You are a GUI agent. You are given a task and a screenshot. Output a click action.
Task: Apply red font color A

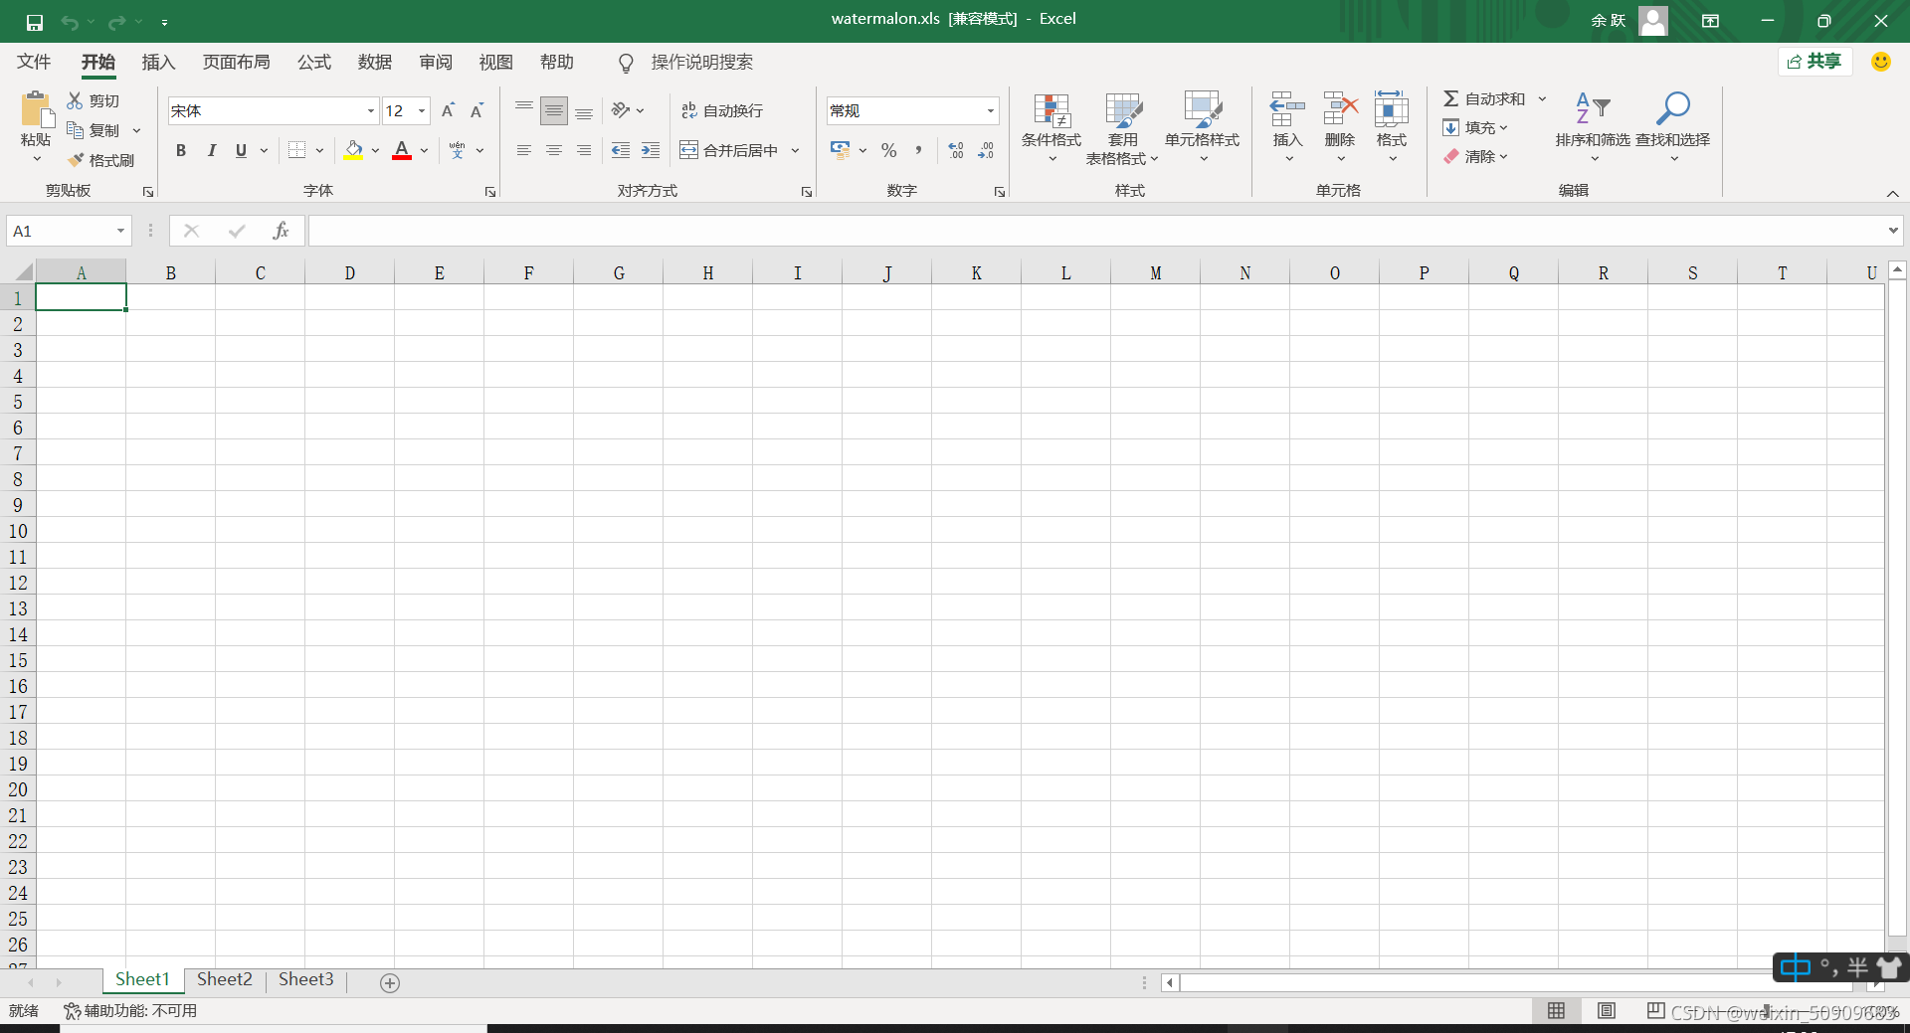(402, 150)
